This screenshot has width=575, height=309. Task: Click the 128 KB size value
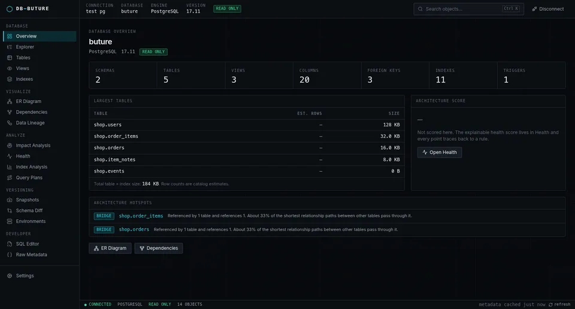click(x=391, y=125)
